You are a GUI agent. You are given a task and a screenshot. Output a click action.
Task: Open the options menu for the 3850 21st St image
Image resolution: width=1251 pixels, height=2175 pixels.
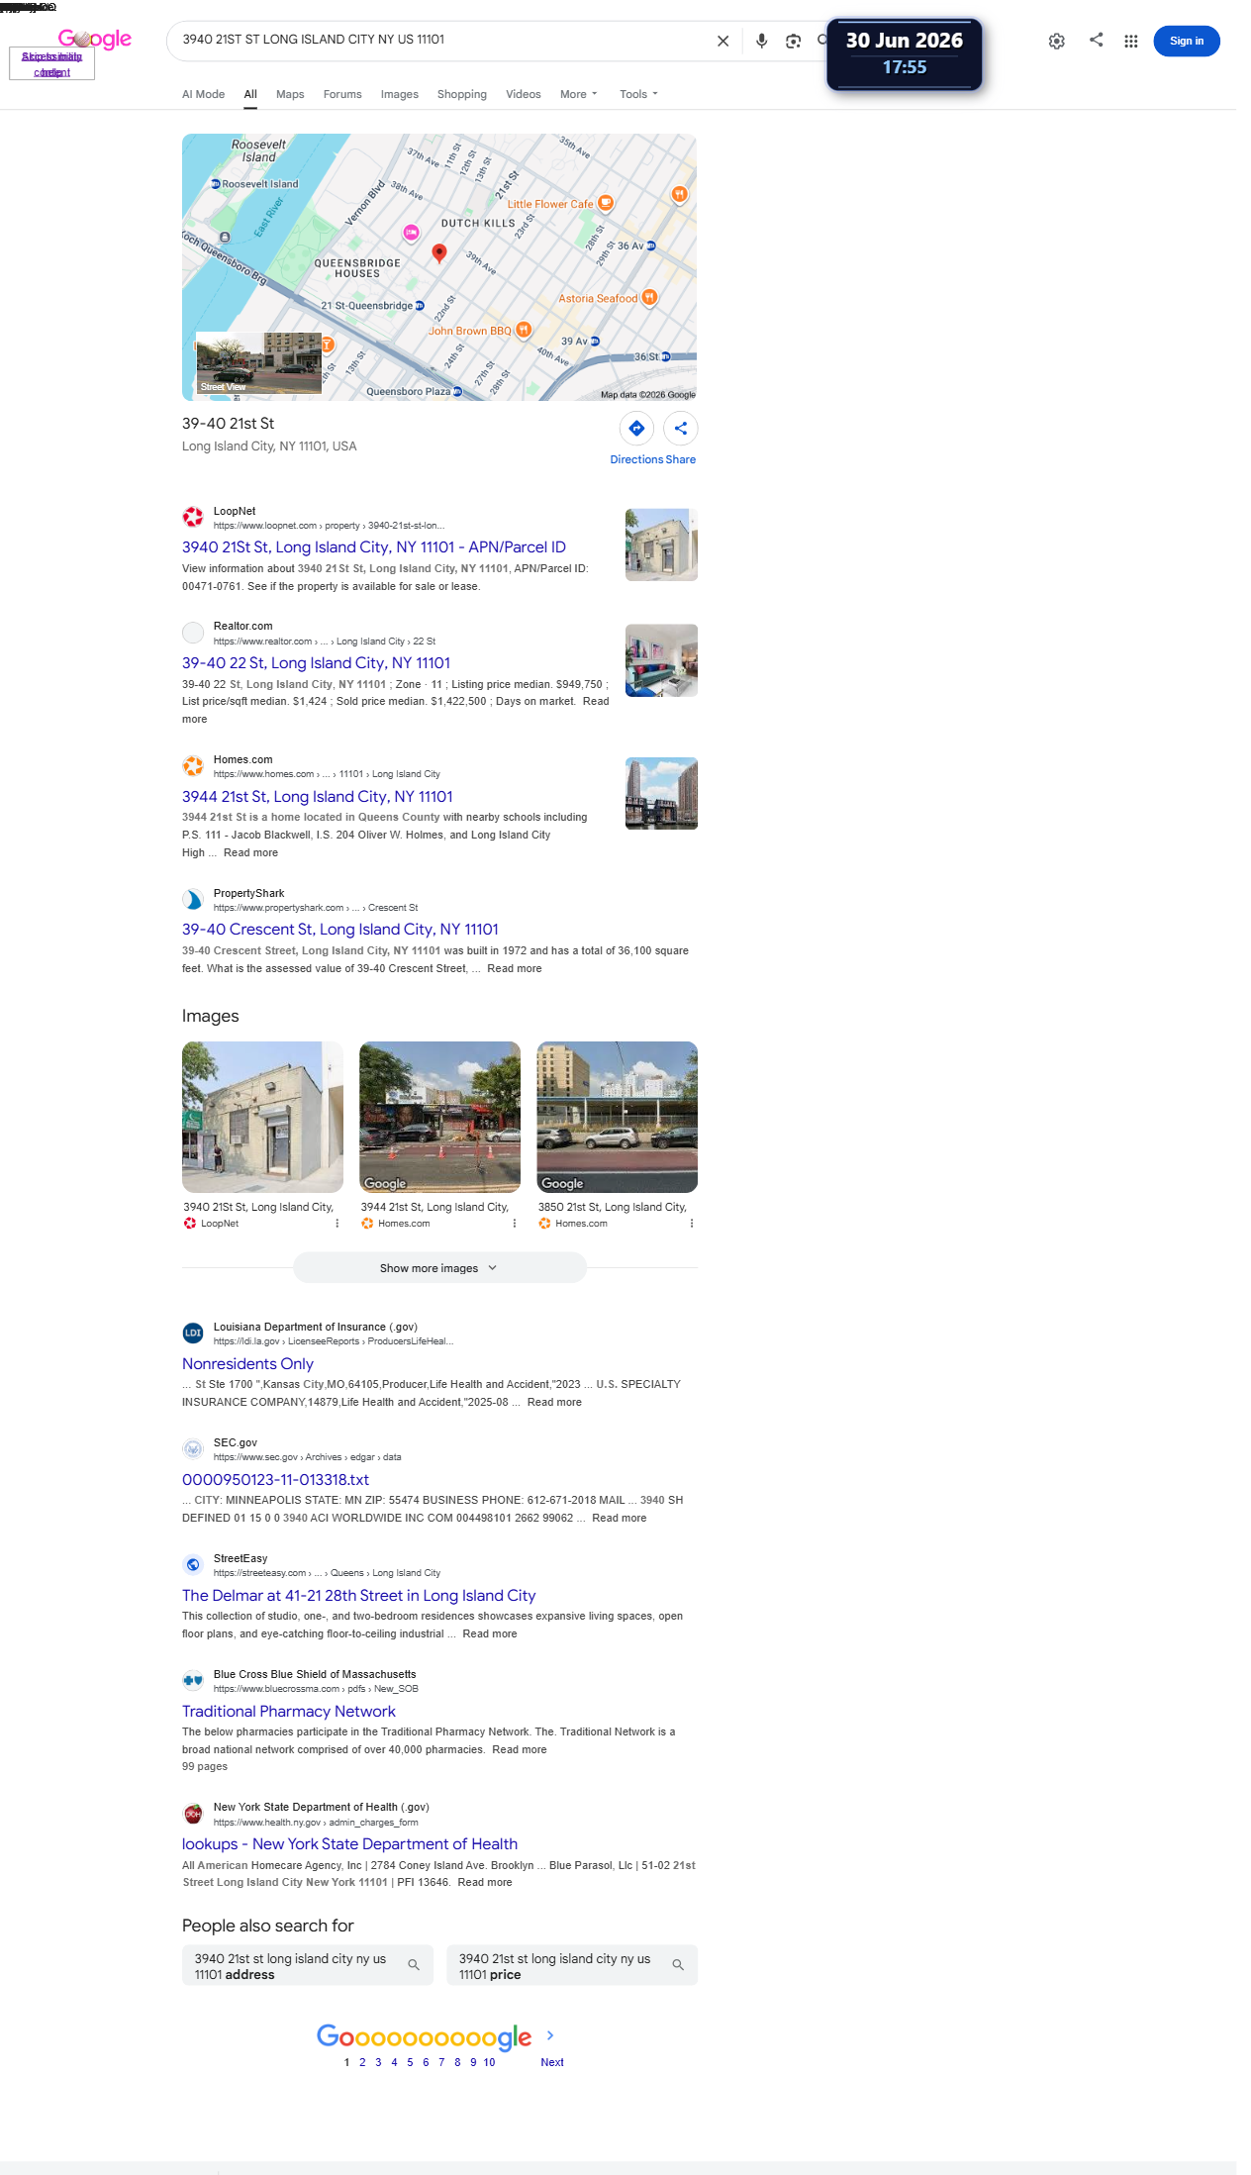[692, 1224]
